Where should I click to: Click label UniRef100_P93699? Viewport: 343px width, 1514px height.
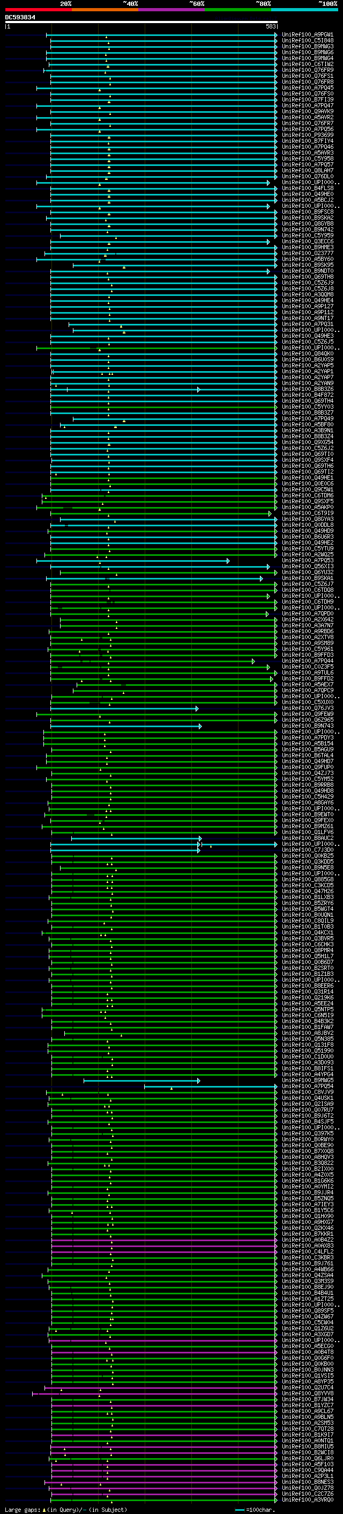click(x=307, y=135)
